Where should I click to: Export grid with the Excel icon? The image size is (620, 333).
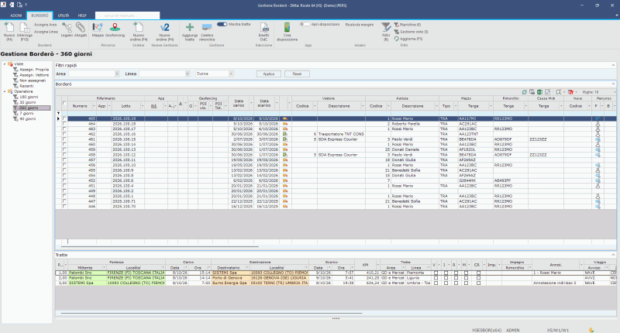tap(539, 92)
